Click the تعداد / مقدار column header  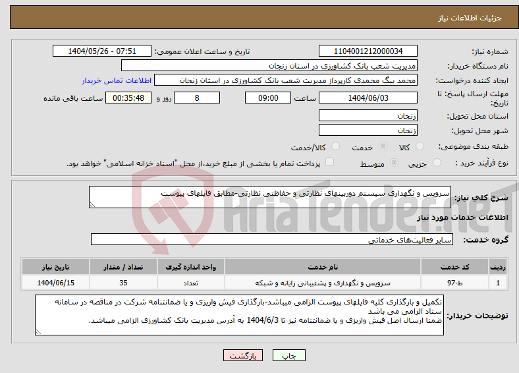123,267
